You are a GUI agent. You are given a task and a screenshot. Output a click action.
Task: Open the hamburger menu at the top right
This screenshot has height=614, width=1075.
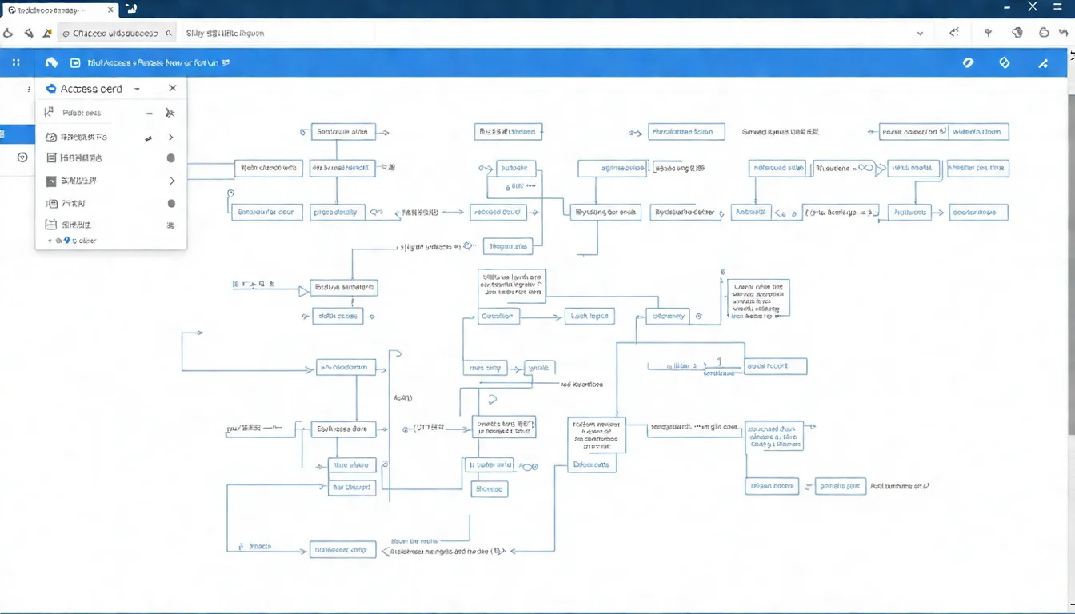coord(1057,7)
